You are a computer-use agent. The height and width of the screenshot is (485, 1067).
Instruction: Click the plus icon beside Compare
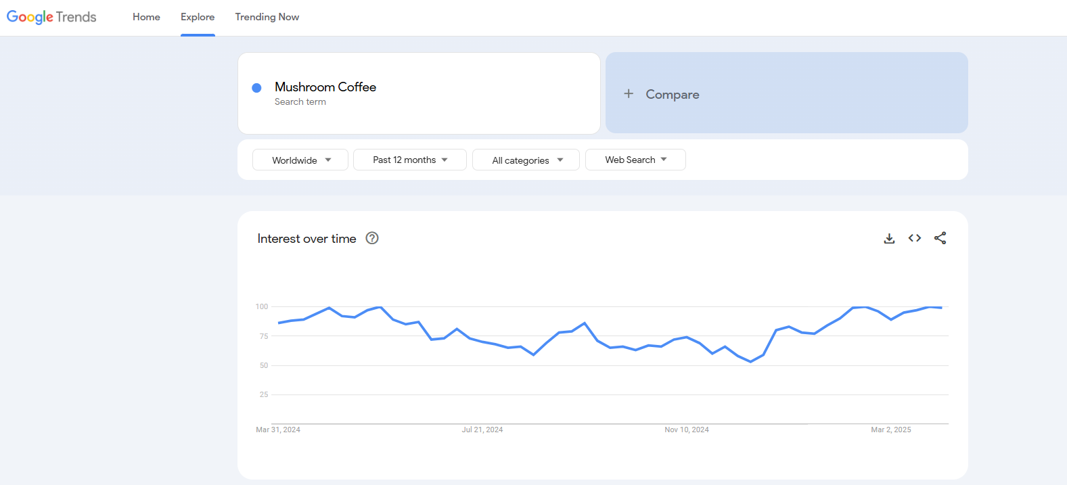pyautogui.click(x=629, y=93)
